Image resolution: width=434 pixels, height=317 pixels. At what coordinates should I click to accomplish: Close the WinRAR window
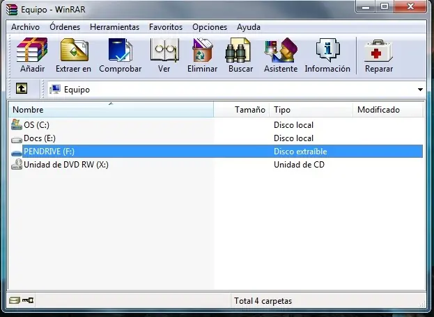tap(410, 7)
